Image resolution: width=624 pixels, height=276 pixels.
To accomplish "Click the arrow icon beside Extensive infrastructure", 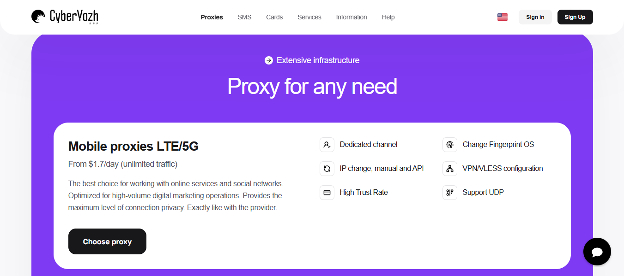I will (x=269, y=60).
